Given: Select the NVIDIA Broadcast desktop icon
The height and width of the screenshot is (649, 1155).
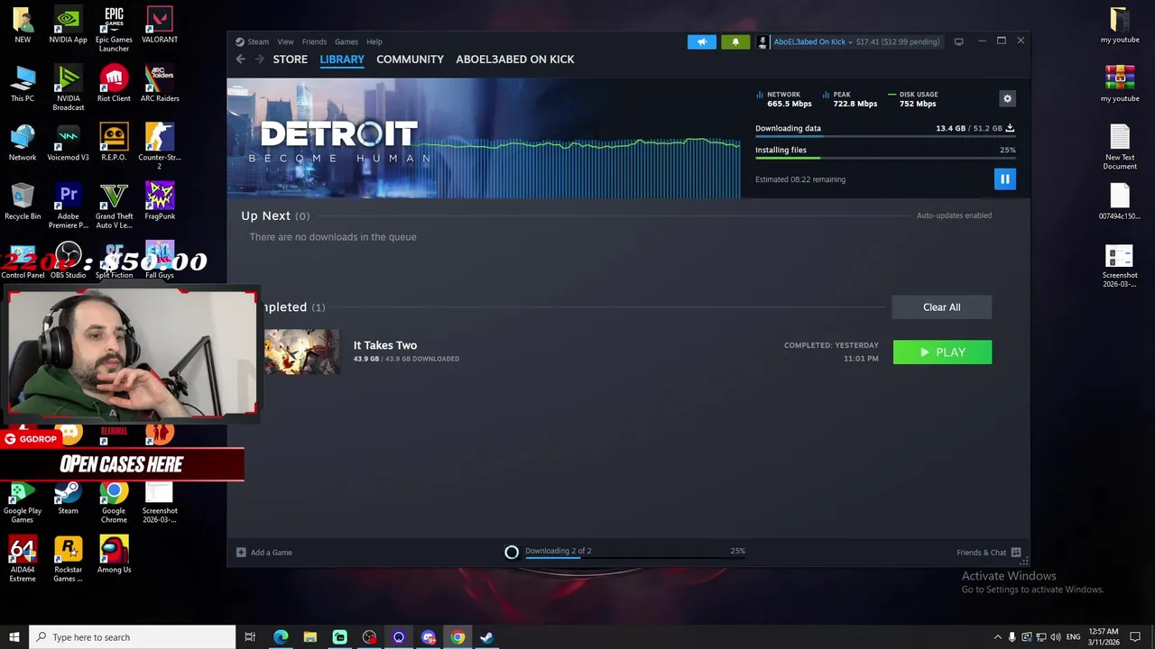Looking at the screenshot, I should 68,88.
